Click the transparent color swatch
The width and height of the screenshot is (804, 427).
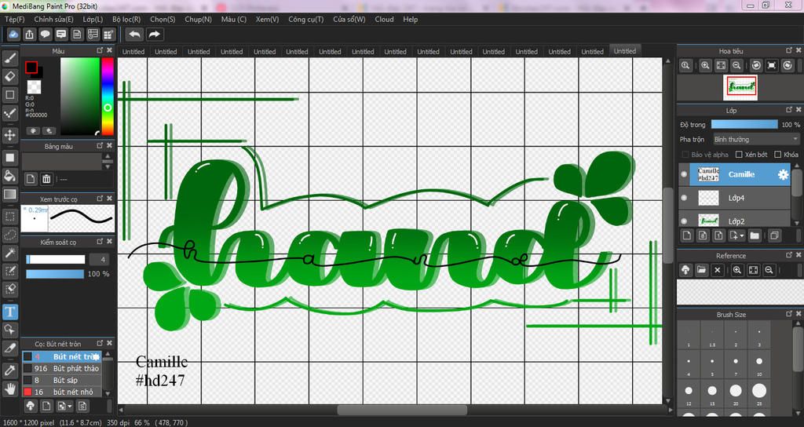[x=35, y=86]
